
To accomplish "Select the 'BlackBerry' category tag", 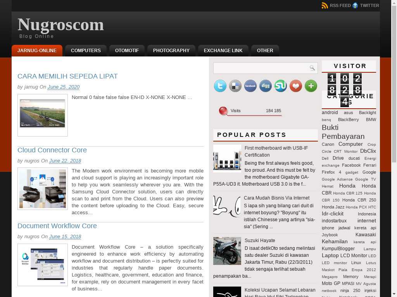I will [x=349, y=119].
